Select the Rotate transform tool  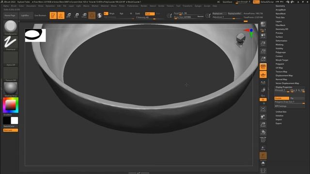click(84, 15)
